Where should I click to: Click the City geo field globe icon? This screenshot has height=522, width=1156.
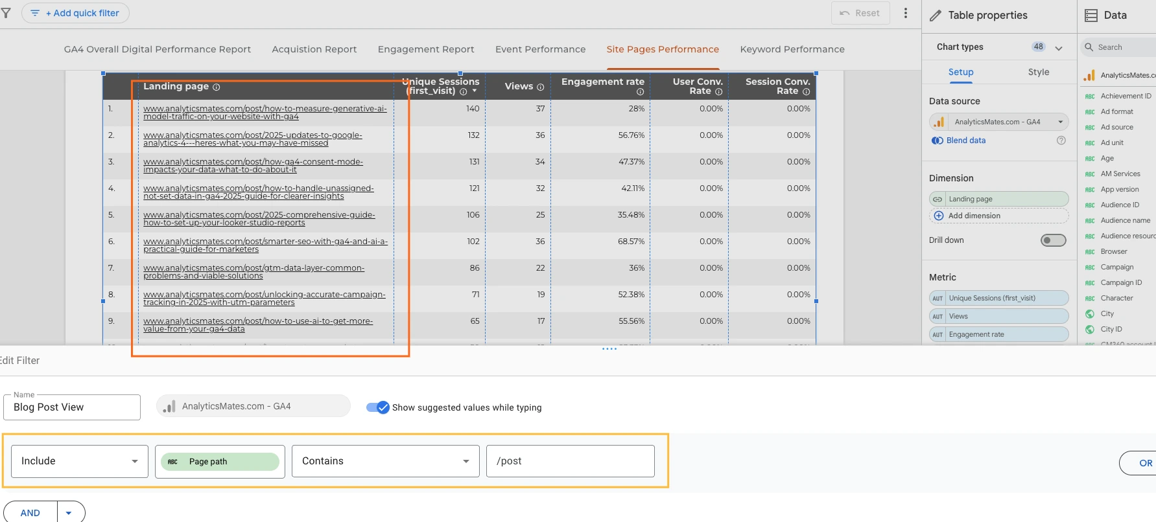(1090, 313)
